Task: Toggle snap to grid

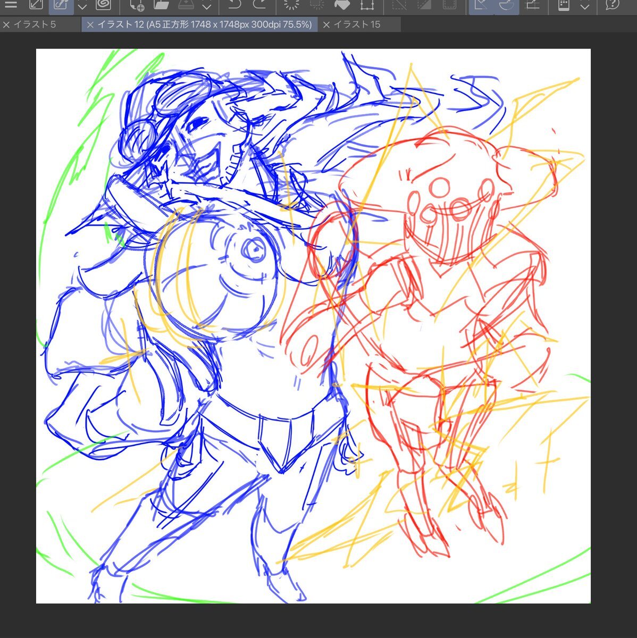Action: point(532,5)
